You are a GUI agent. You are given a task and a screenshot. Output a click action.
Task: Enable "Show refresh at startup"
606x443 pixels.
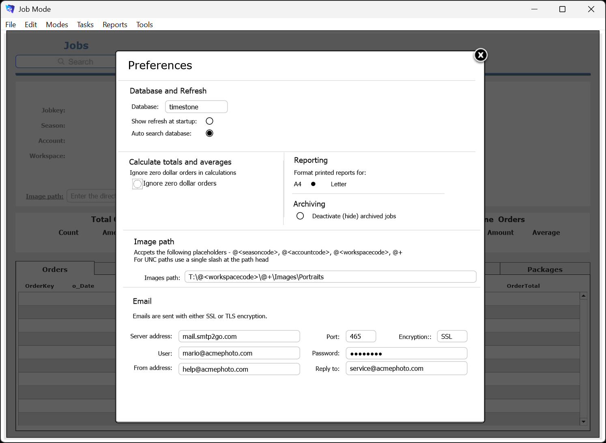[x=209, y=121]
